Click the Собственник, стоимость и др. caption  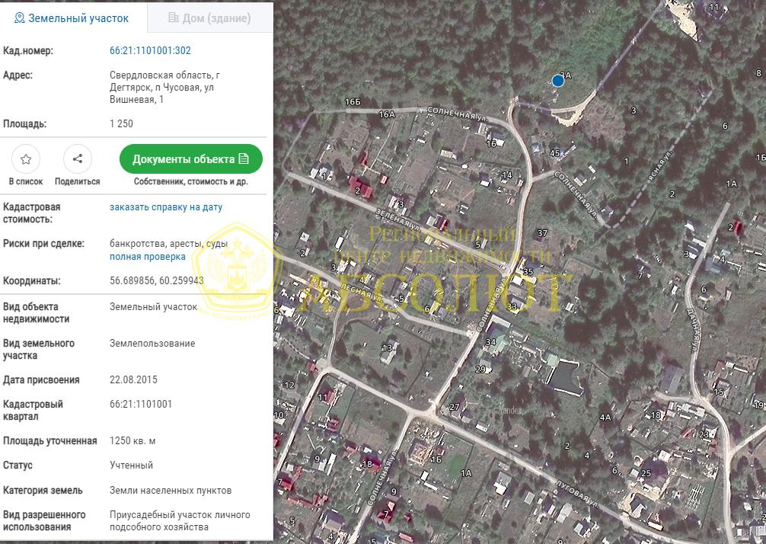click(x=191, y=181)
